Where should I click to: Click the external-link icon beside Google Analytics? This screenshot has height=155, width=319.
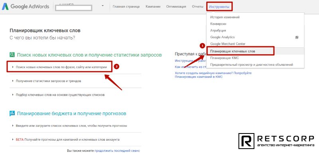(x=297, y=37)
